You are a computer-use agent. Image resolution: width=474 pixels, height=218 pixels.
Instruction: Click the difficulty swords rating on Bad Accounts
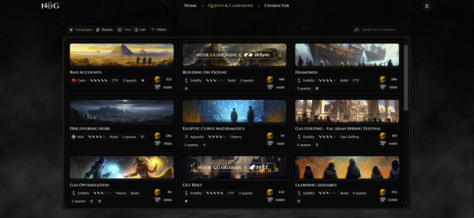click(x=98, y=81)
